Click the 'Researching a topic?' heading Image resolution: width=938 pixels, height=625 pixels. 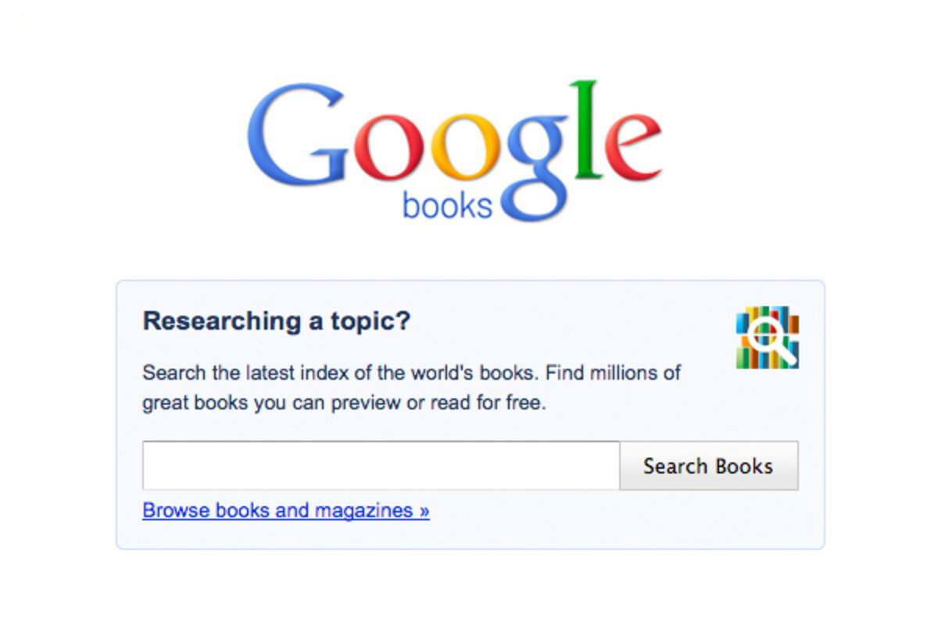pyautogui.click(x=277, y=321)
